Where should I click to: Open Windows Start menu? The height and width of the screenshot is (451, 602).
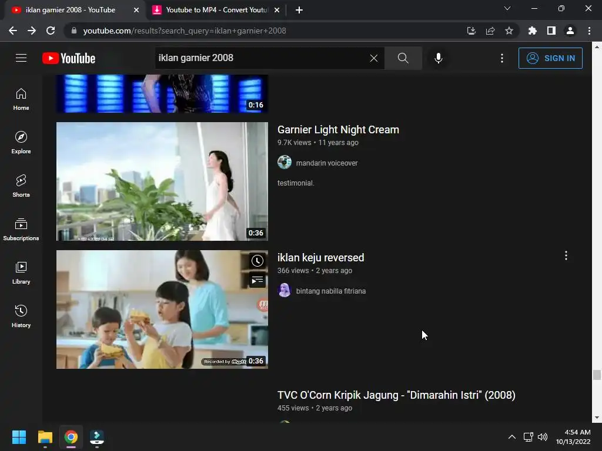coord(19,437)
